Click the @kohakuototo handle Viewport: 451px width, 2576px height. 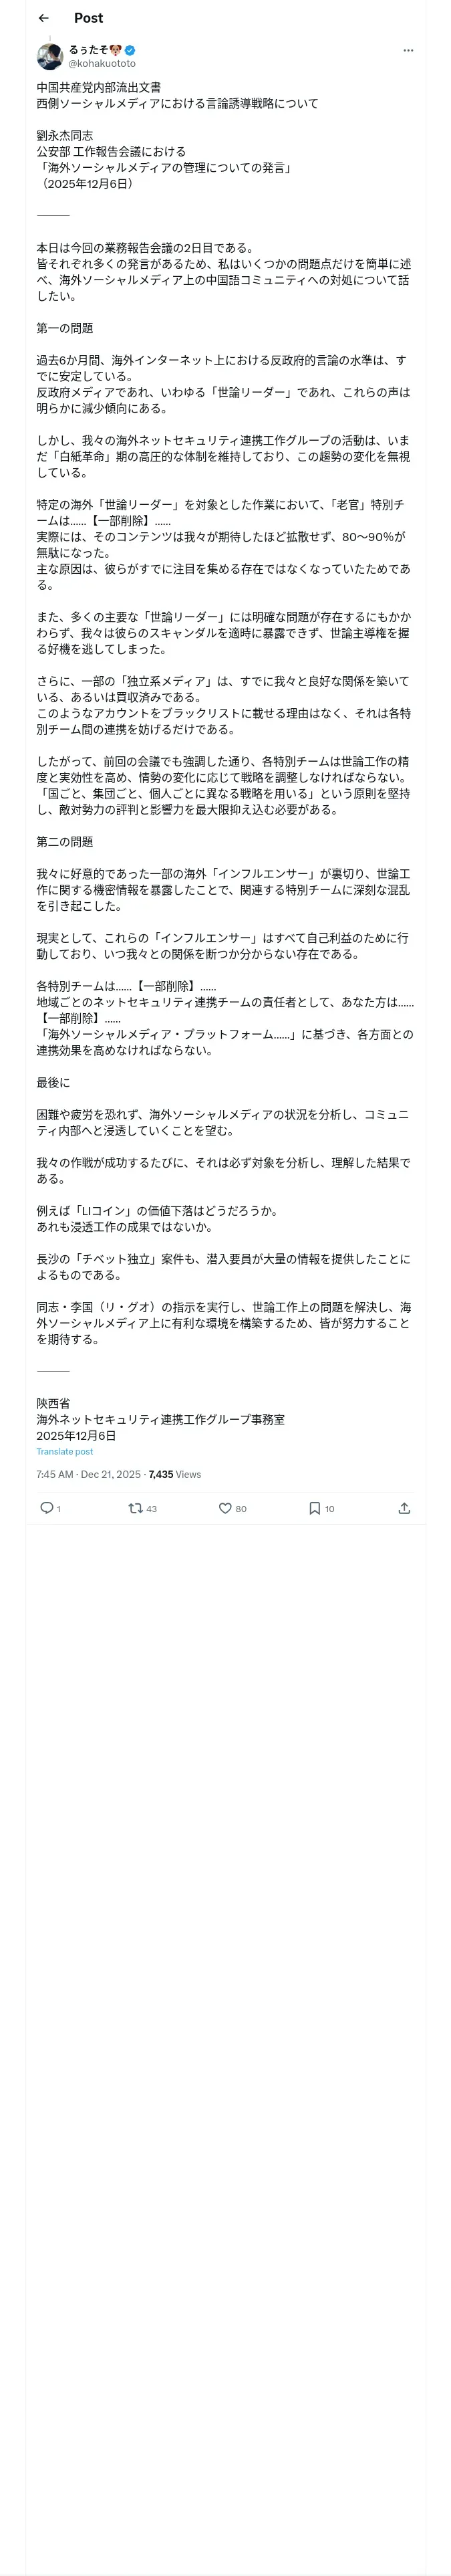102,63
